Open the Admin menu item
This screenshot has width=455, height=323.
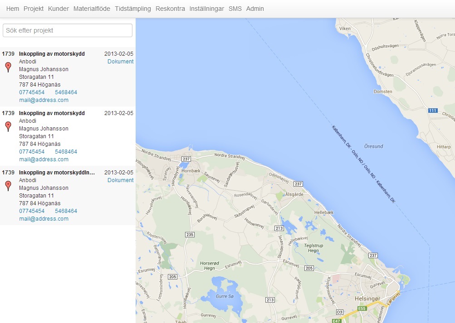point(255,9)
